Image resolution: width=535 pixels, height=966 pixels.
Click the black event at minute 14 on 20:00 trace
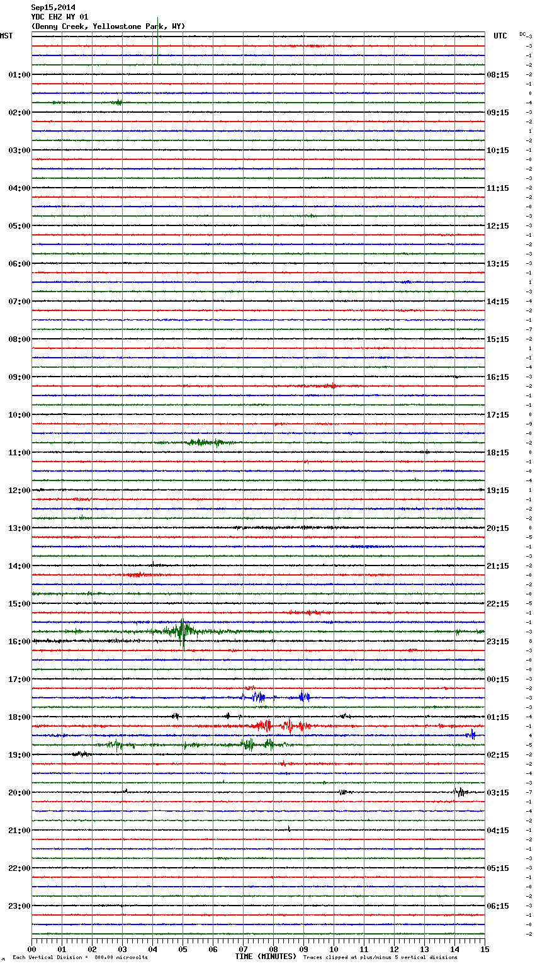[460, 792]
